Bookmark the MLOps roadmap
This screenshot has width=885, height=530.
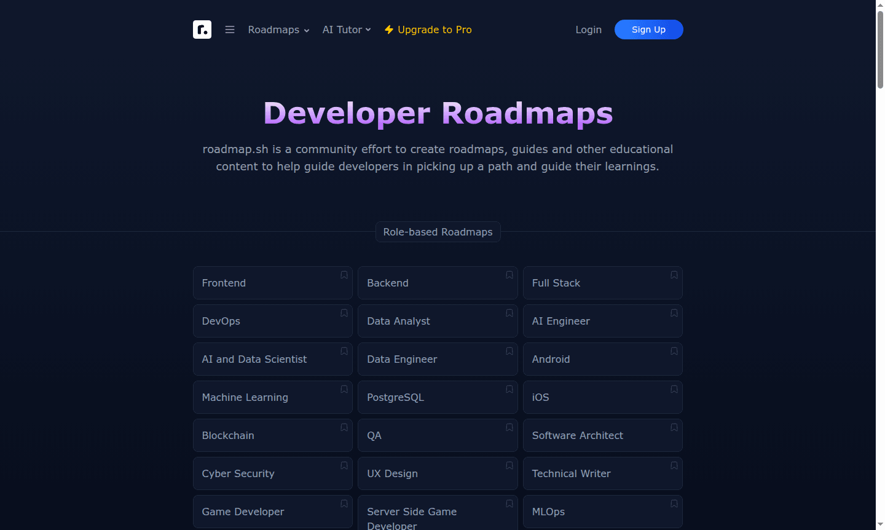[674, 504]
